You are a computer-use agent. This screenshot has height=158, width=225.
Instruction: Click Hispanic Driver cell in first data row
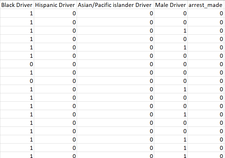(x=55, y=13)
